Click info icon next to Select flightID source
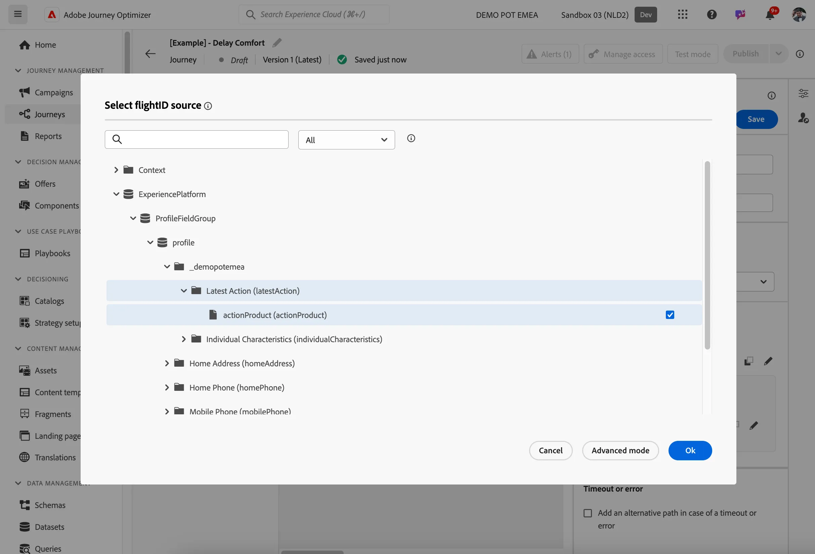Viewport: 815px width, 554px height. (x=208, y=106)
